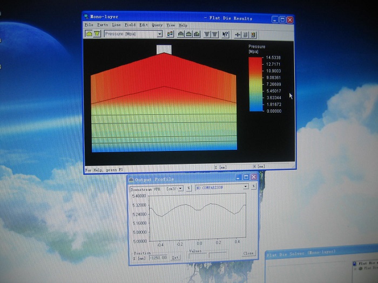378x283 pixels.
Task: Click the legend value 0.00000
Action: coord(274,111)
